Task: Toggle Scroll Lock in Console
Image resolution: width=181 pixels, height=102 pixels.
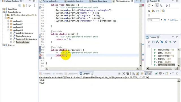Action: pyautogui.click(x=138, y=74)
